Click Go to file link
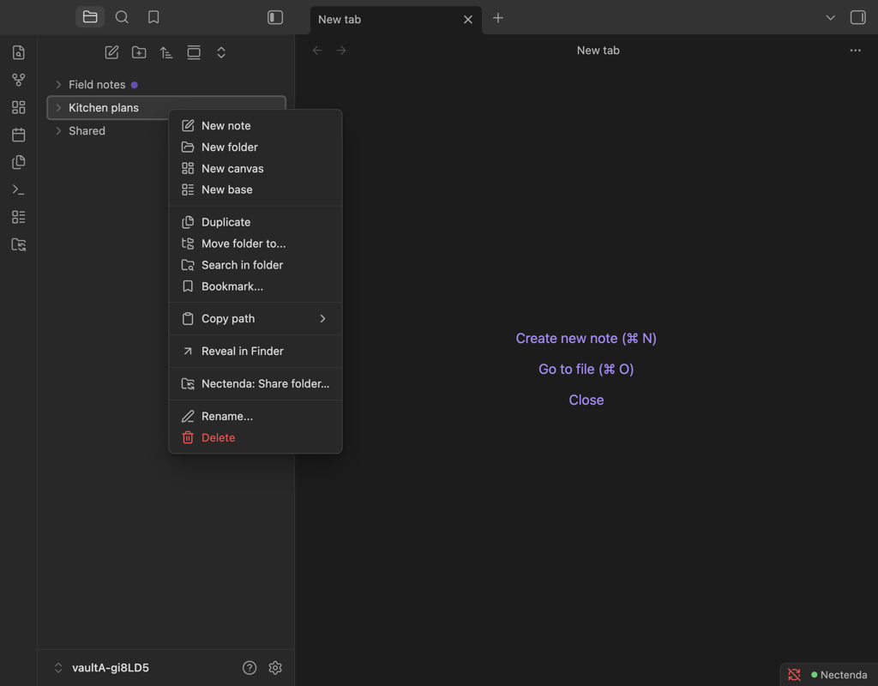Image resolution: width=878 pixels, height=686 pixels. (586, 369)
